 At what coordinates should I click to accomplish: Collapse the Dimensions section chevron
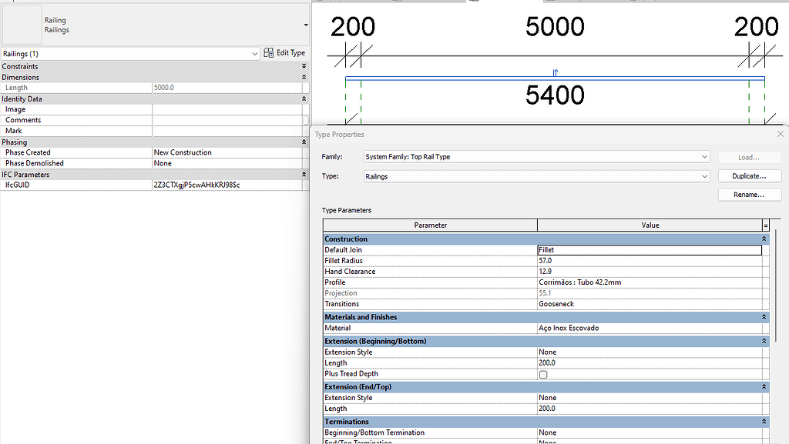click(x=304, y=77)
